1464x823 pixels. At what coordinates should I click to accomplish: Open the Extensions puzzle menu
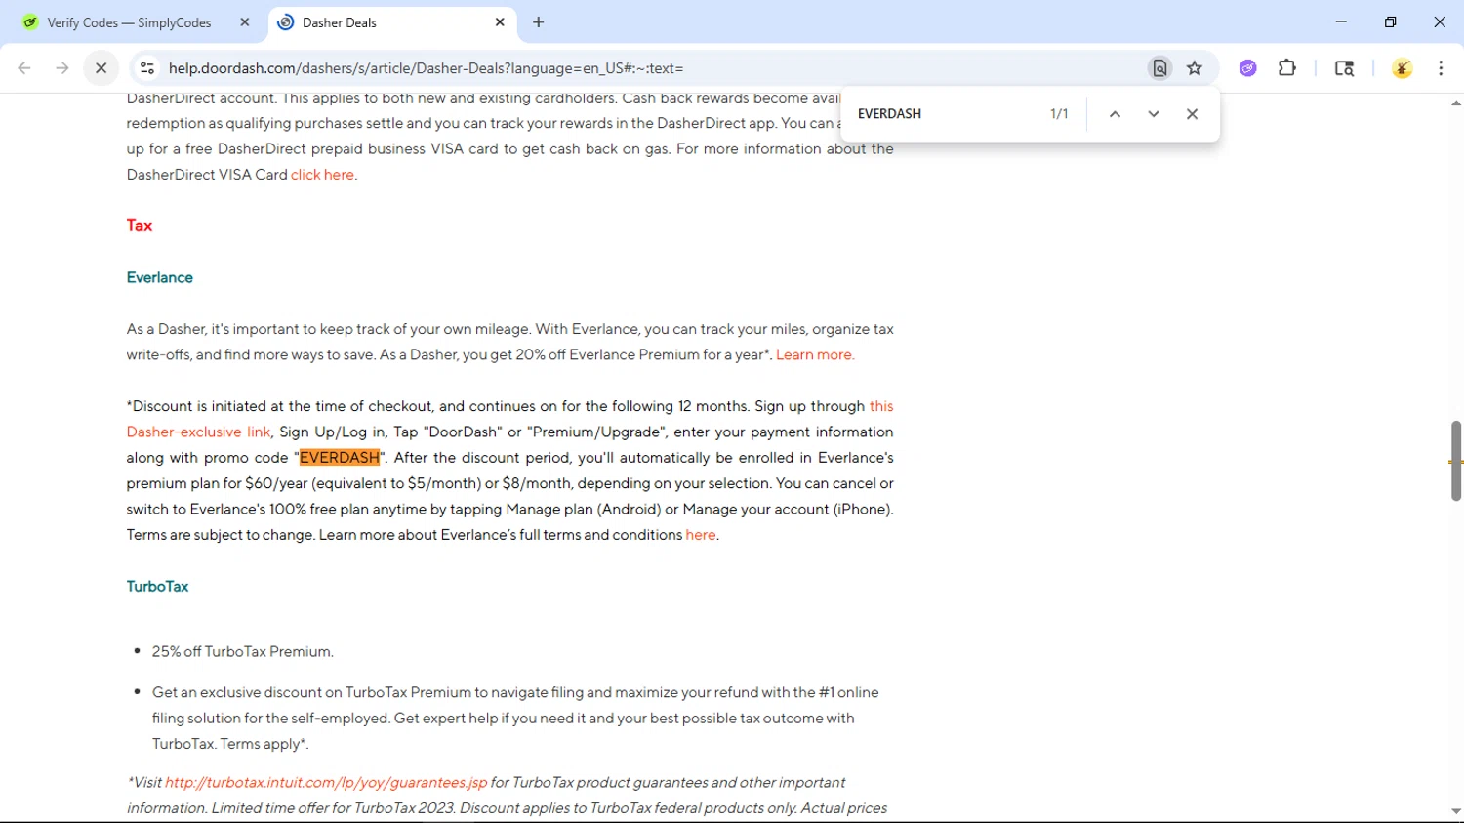[1287, 68]
